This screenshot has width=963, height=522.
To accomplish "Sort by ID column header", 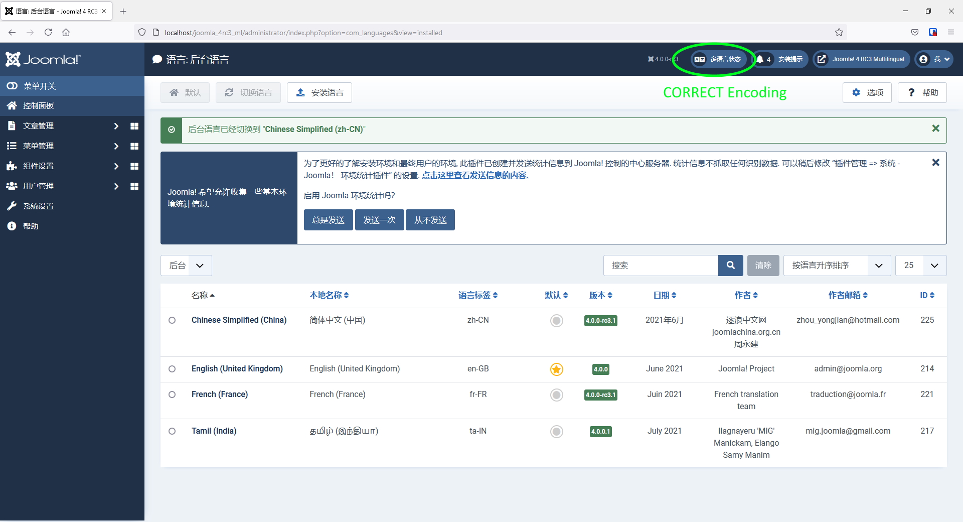I will [x=927, y=295].
